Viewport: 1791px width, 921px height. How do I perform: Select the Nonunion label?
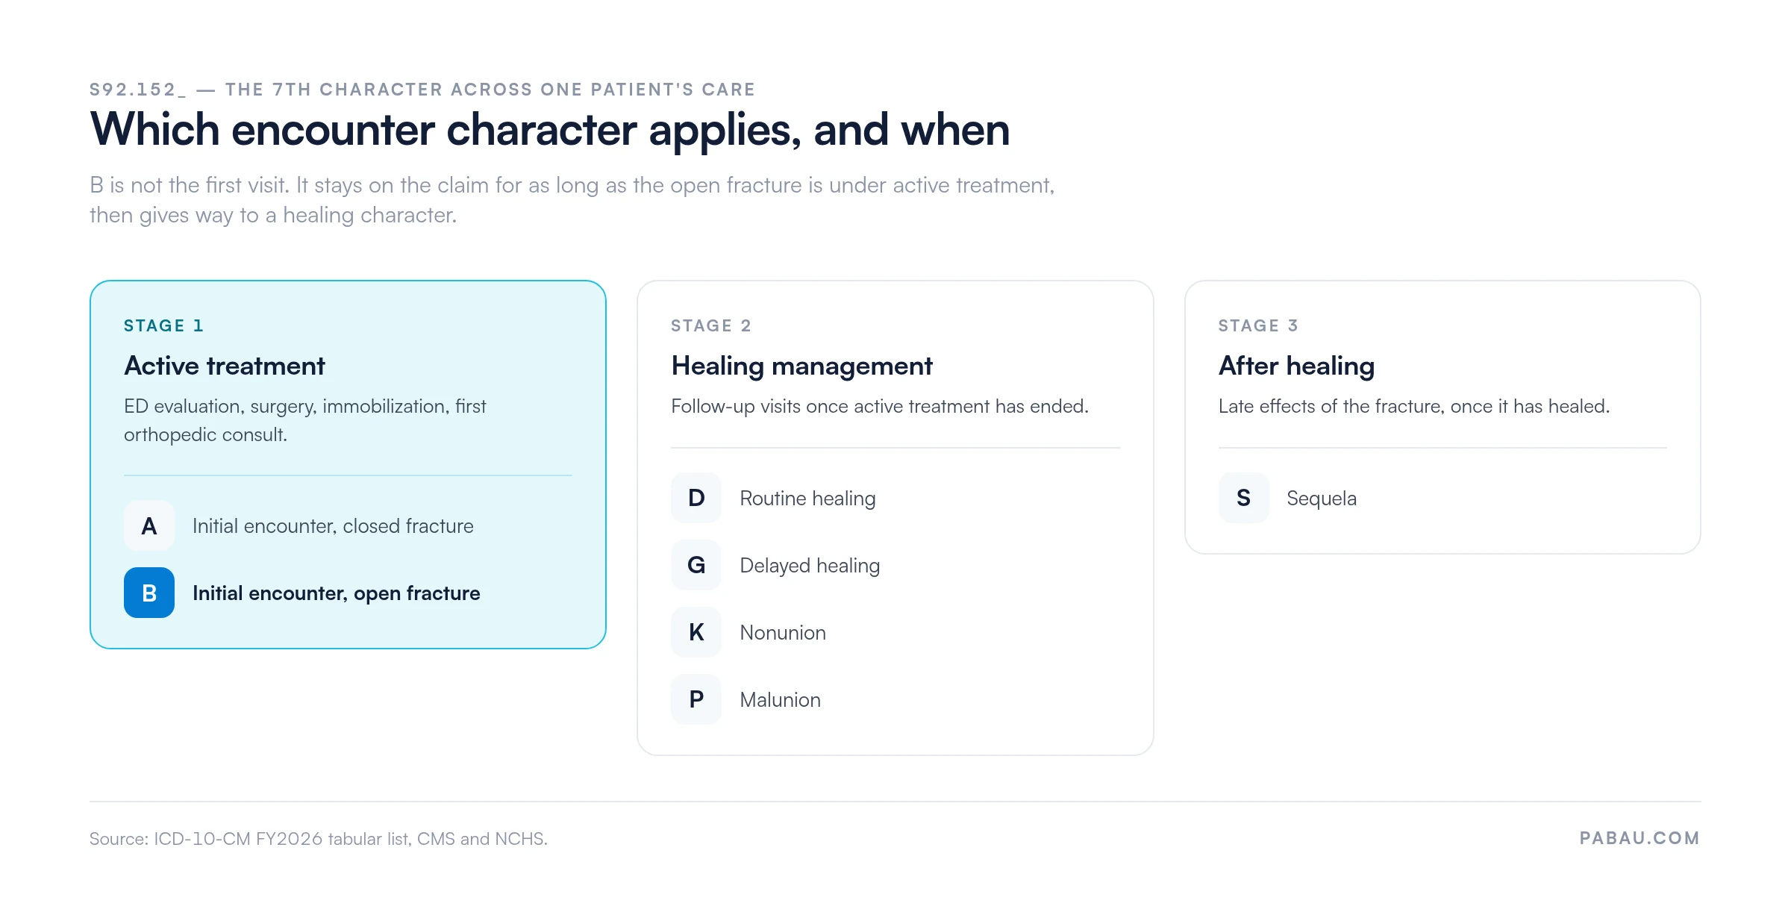(x=783, y=633)
